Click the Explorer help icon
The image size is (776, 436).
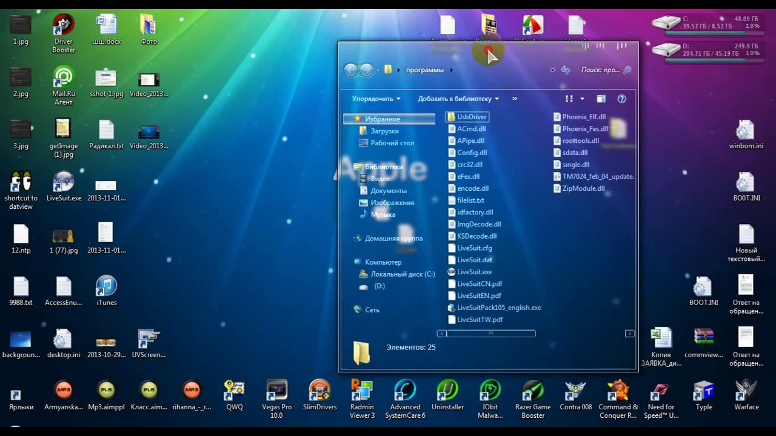click(x=621, y=99)
